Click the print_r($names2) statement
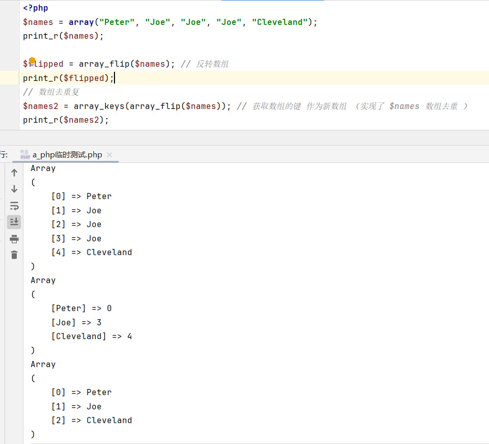 [66, 120]
